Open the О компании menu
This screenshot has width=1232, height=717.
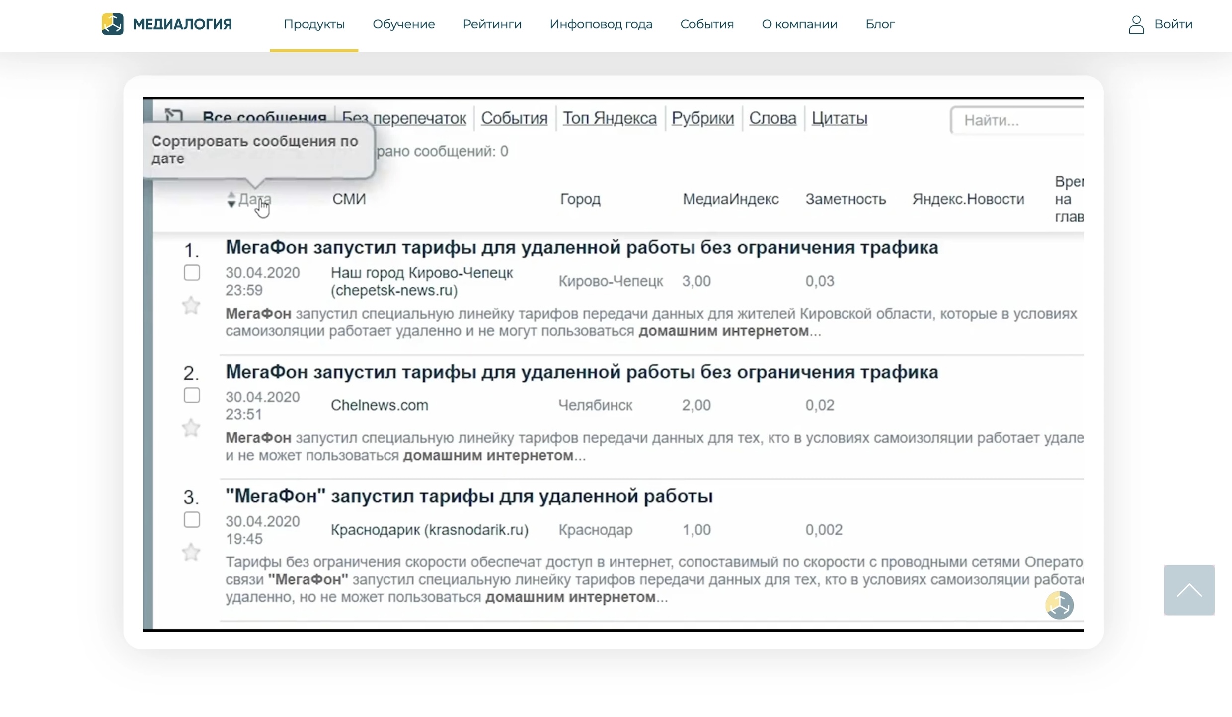(x=799, y=24)
